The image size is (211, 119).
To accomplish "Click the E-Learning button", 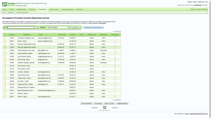I will point(98,103).
